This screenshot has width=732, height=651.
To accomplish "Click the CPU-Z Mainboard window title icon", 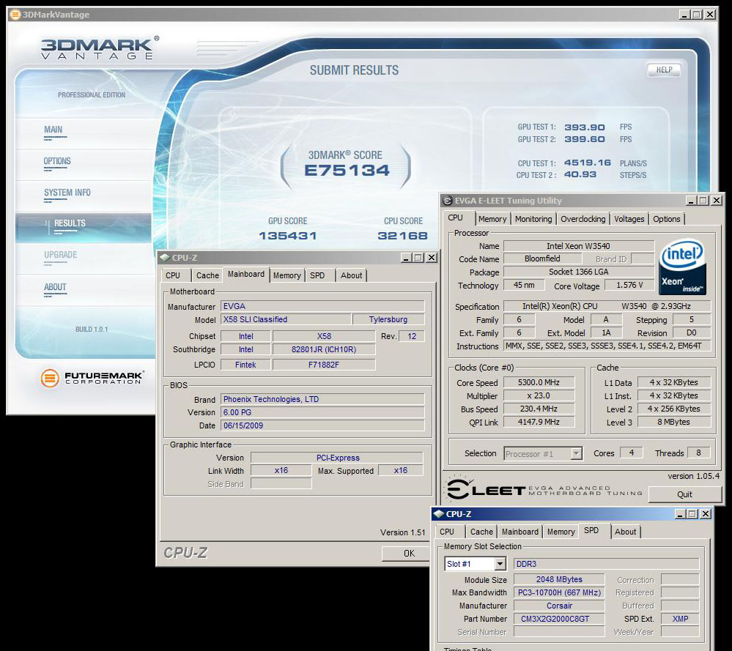I will point(164,258).
